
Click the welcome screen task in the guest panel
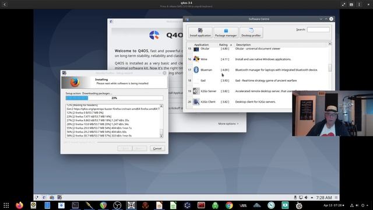pyautogui.click(x=44, y=197)
